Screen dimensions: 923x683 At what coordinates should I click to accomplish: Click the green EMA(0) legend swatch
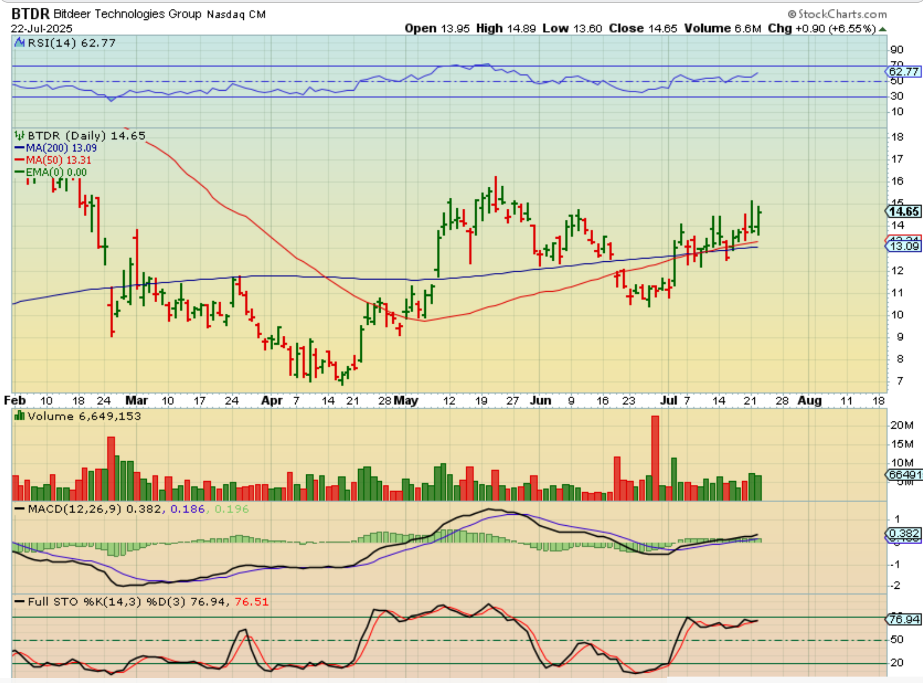pos(19,172)
